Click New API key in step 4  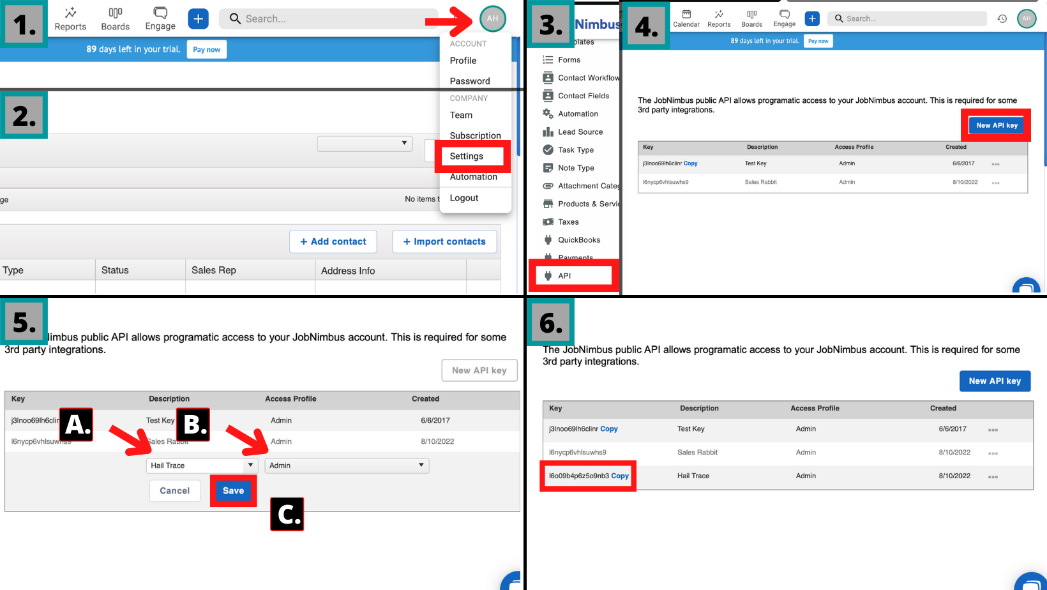(997, 125)
